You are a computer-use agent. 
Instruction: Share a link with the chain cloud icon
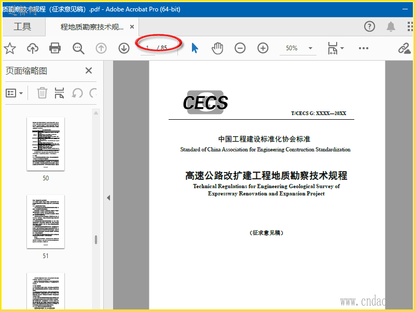pos(405,48)
